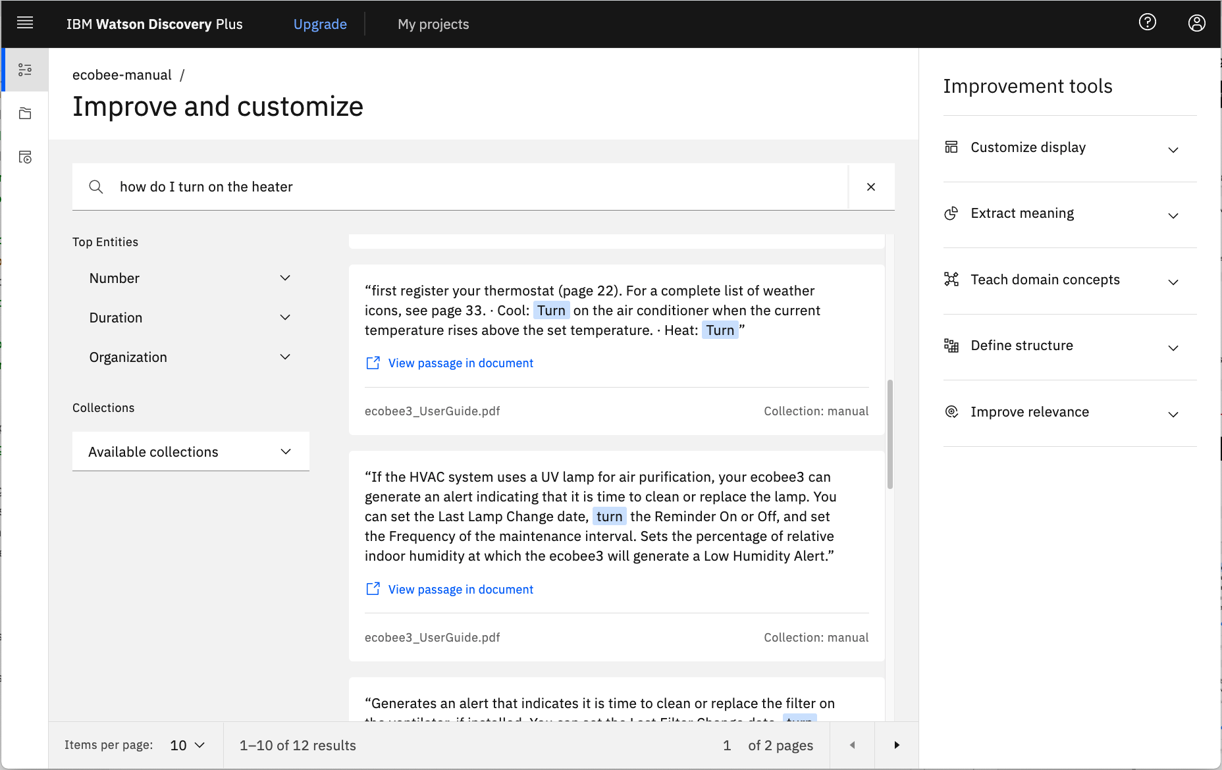Click the Define structure icon
This screenshot has width=1222, height=770.
pos(951,346)
